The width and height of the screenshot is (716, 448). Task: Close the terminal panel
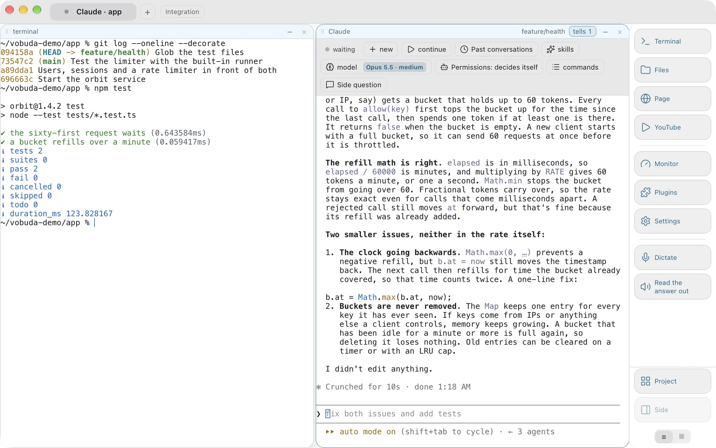point(304,32)
